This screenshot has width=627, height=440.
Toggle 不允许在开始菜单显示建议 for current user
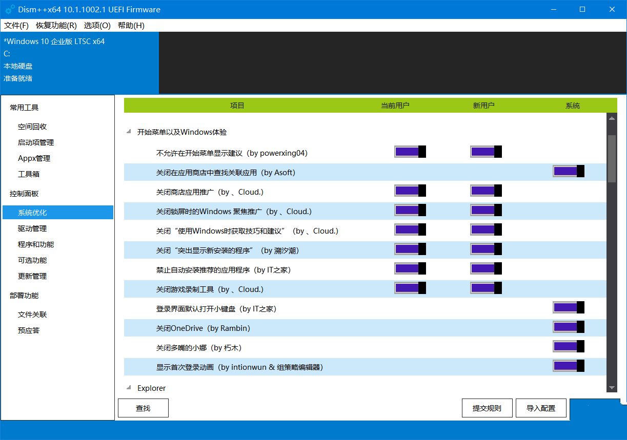[x=410, y=152]
